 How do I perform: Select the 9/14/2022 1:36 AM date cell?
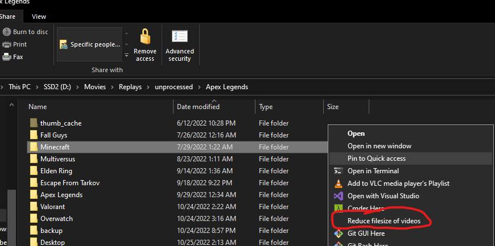(205, 171)
